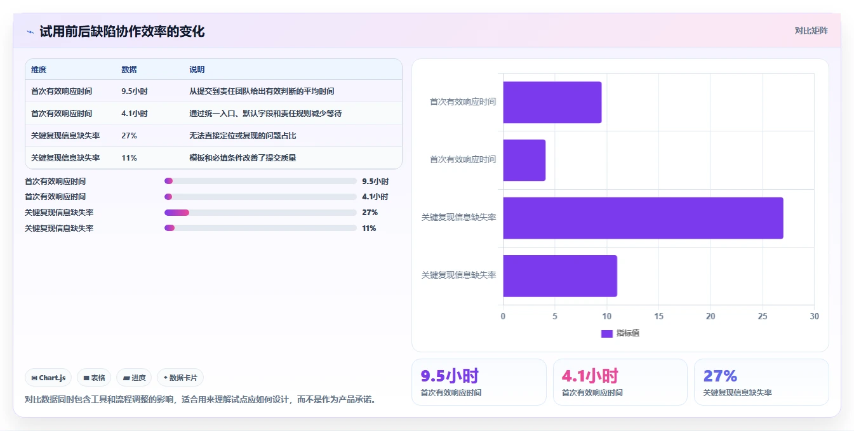Click the purple 指标值 legend swatch

click(x=606, y=333)
